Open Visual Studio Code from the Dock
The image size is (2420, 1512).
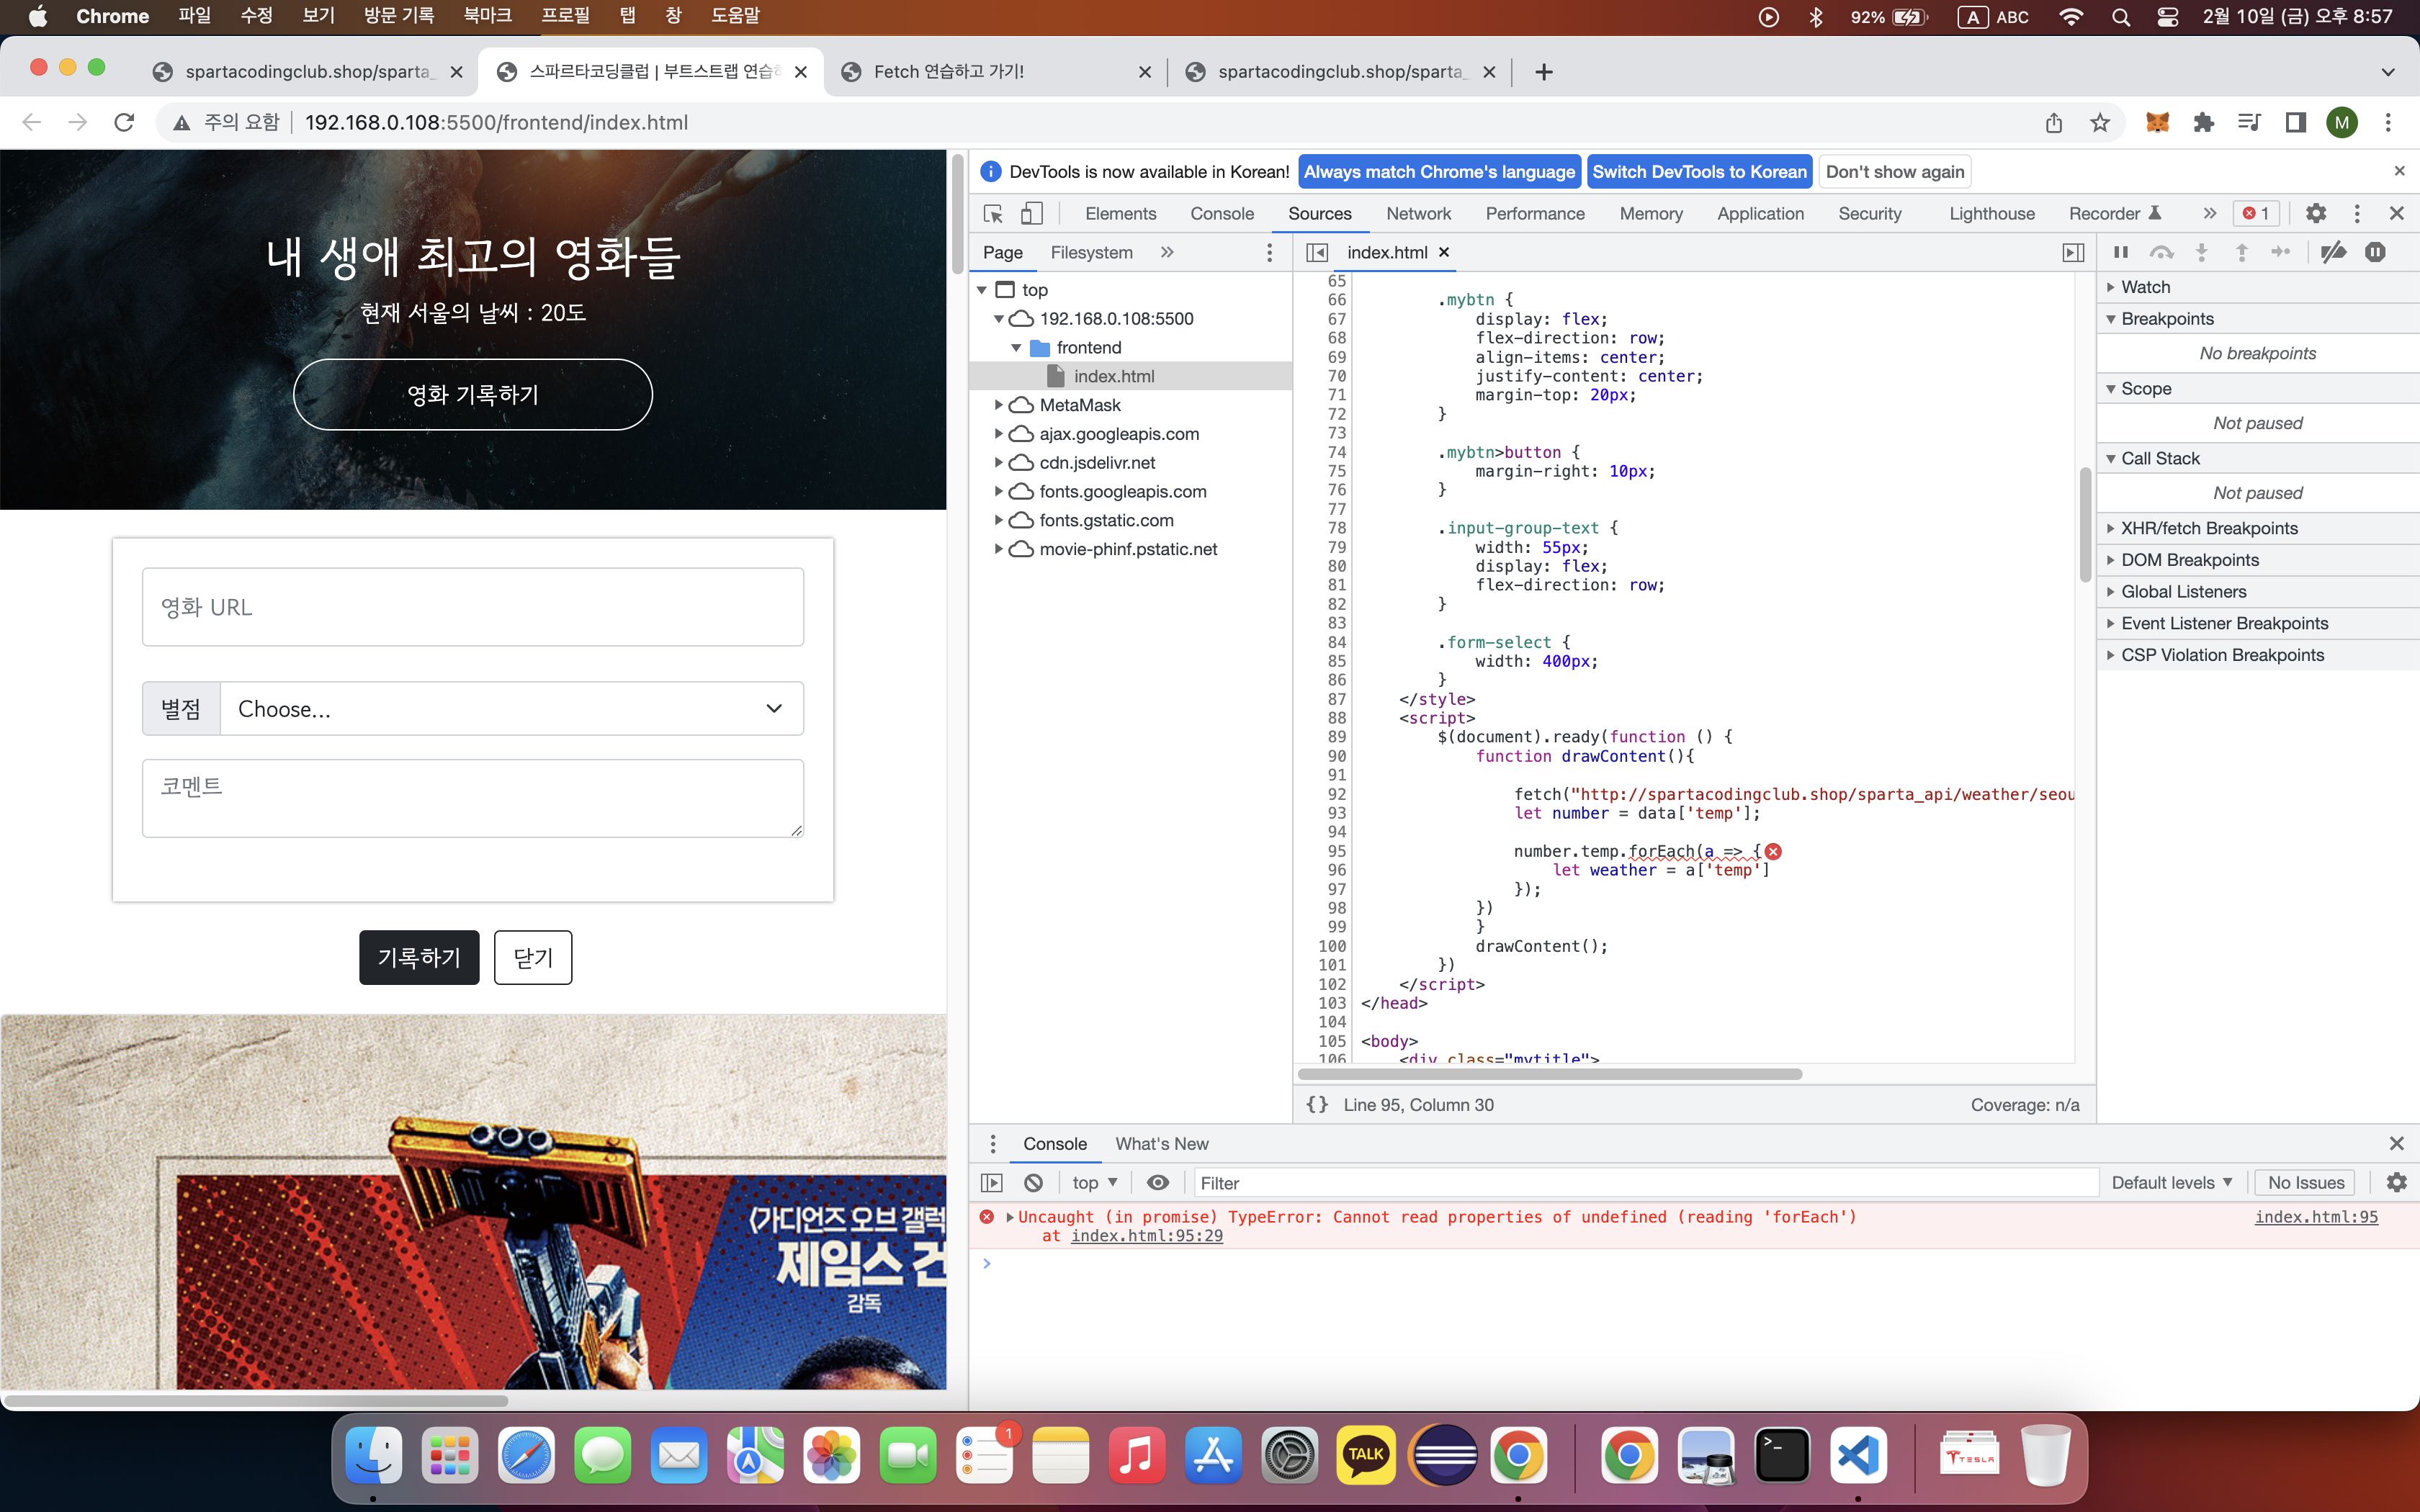(1858, 1454)
